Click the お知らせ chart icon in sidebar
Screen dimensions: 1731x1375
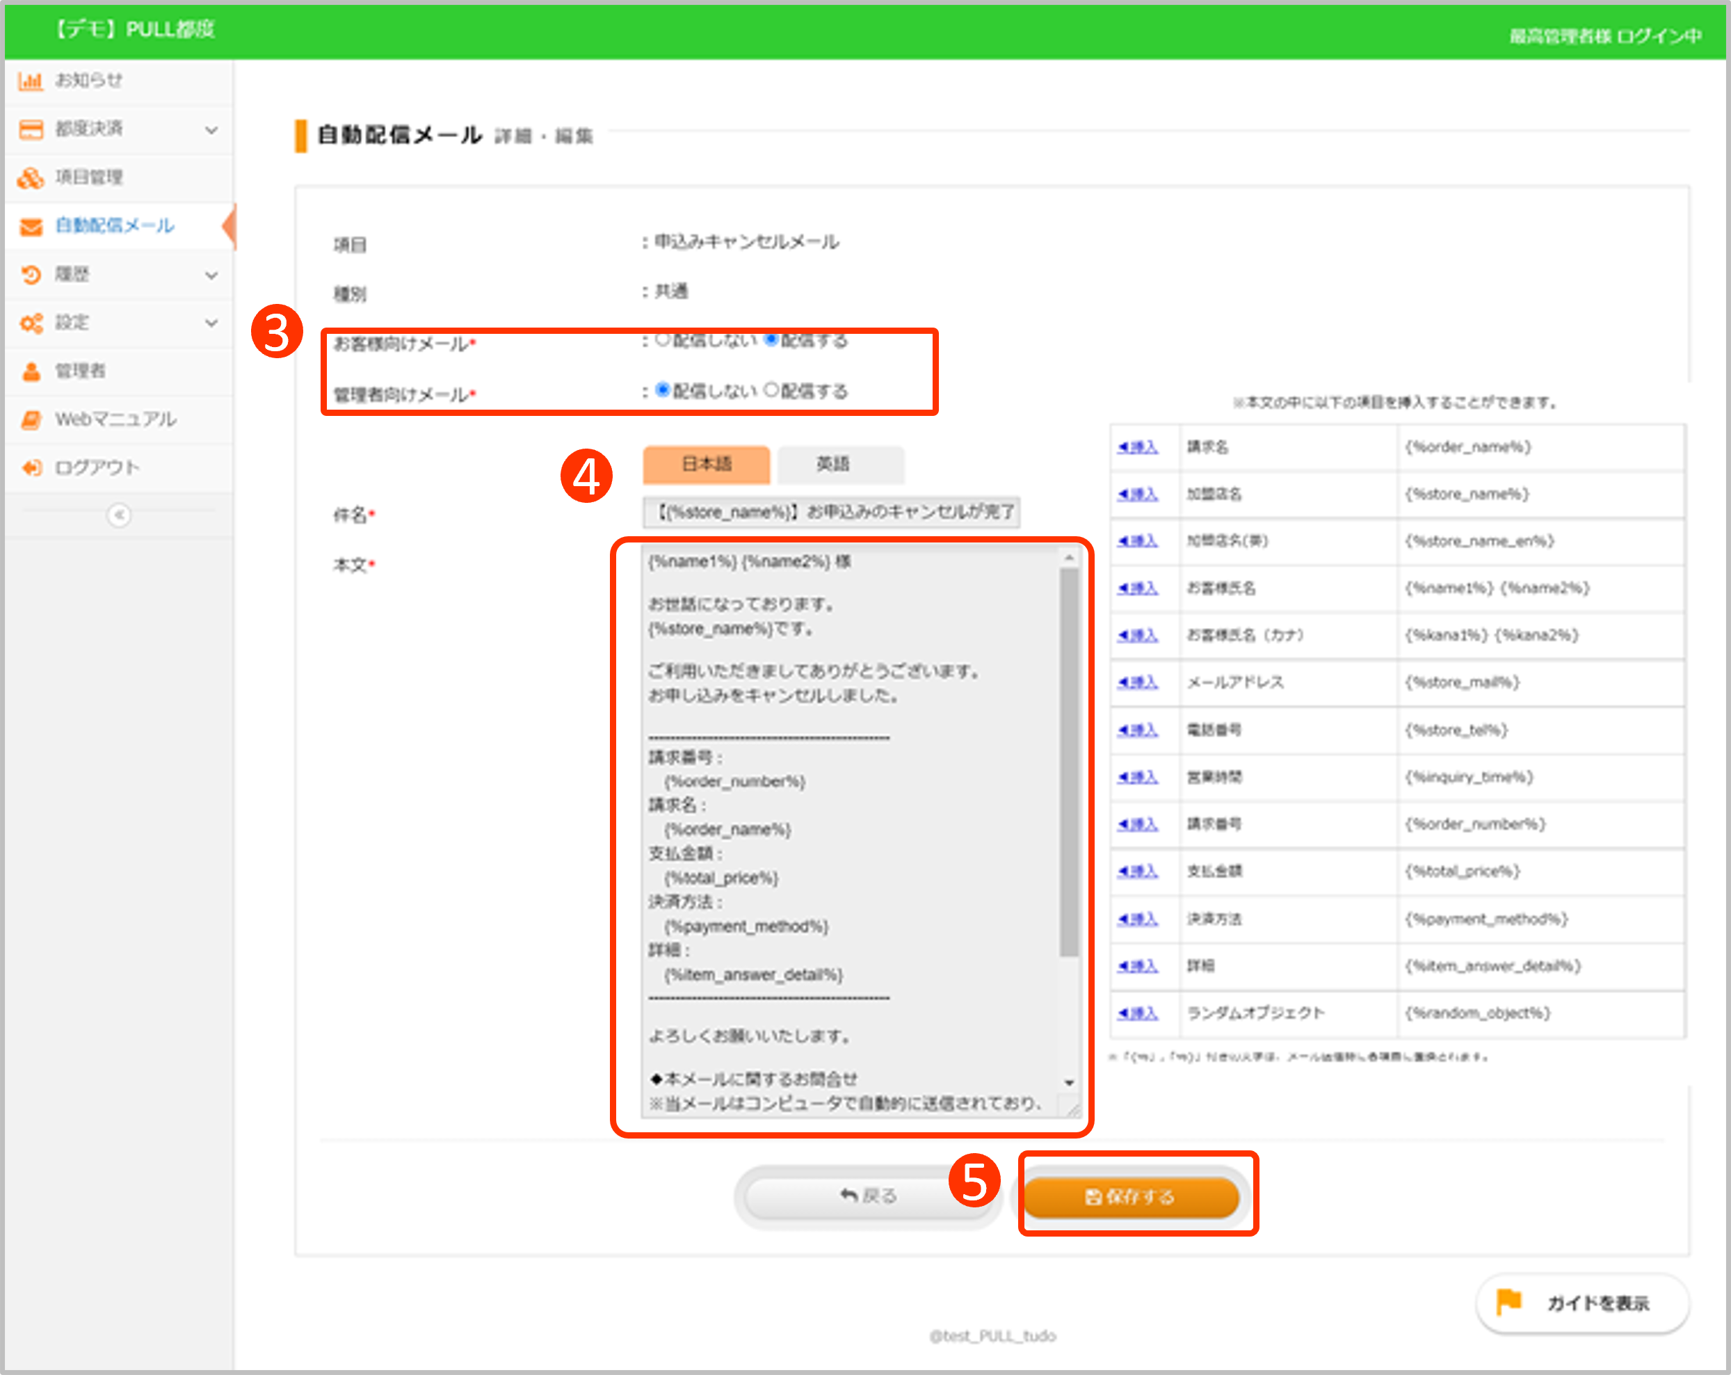pyautogui.click(x=31, y=81)
